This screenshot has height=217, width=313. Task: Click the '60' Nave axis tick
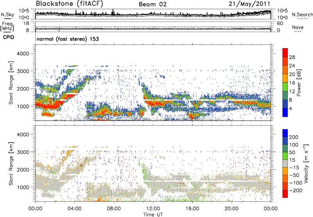(x=280, y=24)
